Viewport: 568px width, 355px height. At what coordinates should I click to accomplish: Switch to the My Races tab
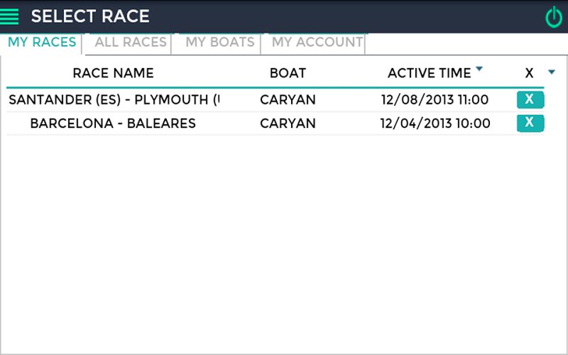[x=42, y=43]
